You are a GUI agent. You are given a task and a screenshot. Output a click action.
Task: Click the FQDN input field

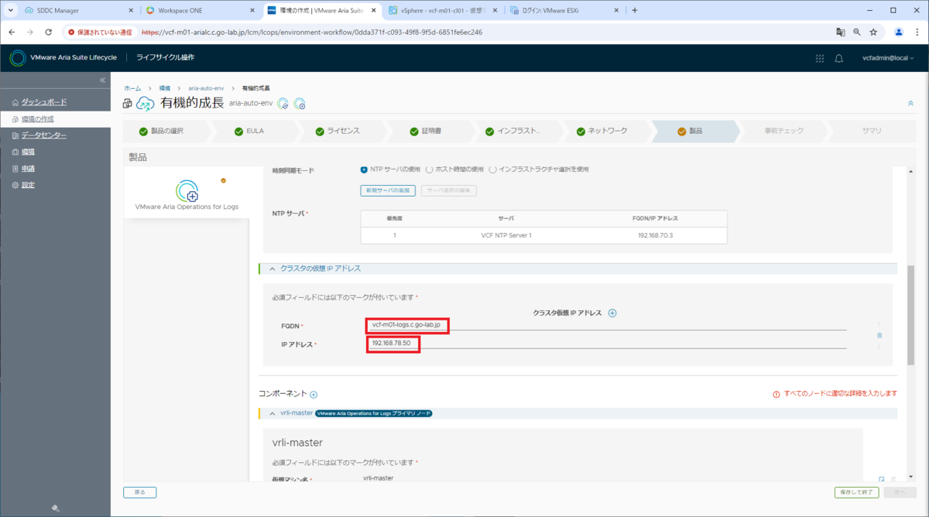(606, 325)
